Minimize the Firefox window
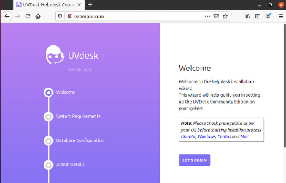This screenshot has width=286, height=183. [260, 5]
